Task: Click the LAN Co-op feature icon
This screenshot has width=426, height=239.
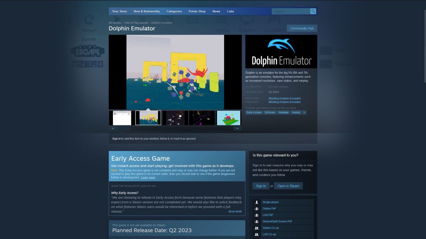Action: [257, 234]
